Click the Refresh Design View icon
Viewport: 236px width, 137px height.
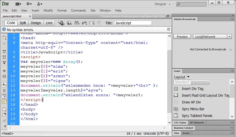(99, 23)
